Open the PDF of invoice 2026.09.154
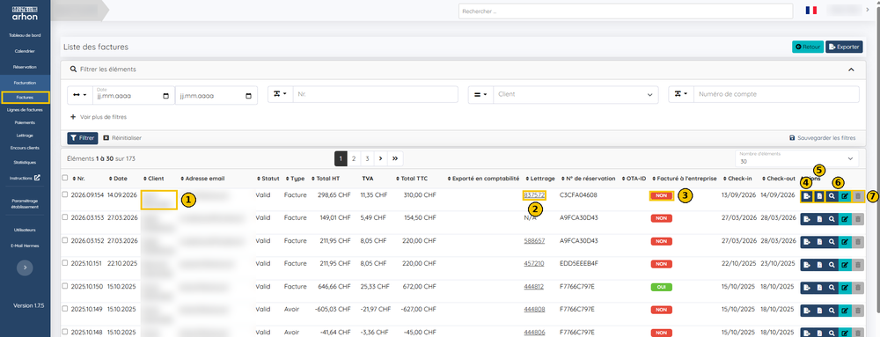Image resolution: width=880 pixels, height=337 pixels. coord(818,196)
